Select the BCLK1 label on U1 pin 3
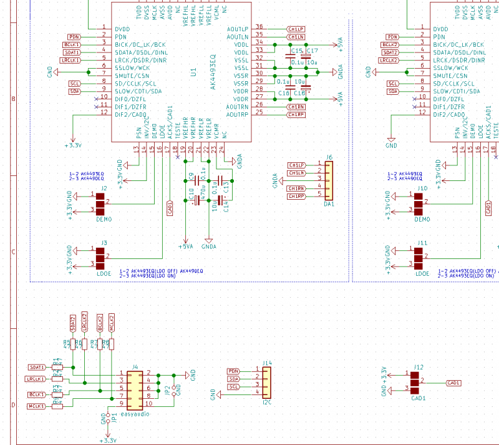Viewport: 499px width, 445px height. pos(72,45)
